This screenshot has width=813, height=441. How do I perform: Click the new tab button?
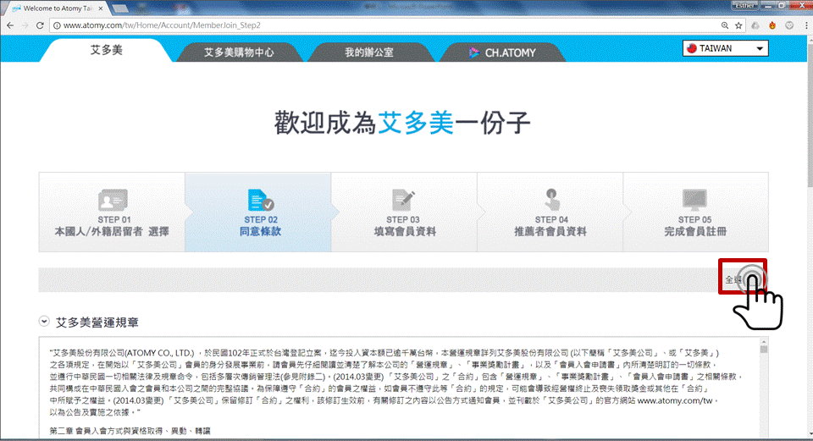coord(120,8)
